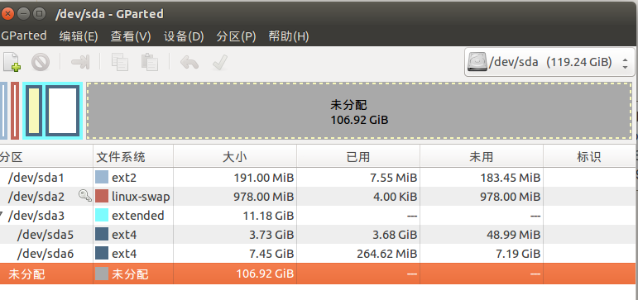Viewport: 638px width, 300px height.
Task: Click the New partition toolbar icon
Action: click(12, 62)
